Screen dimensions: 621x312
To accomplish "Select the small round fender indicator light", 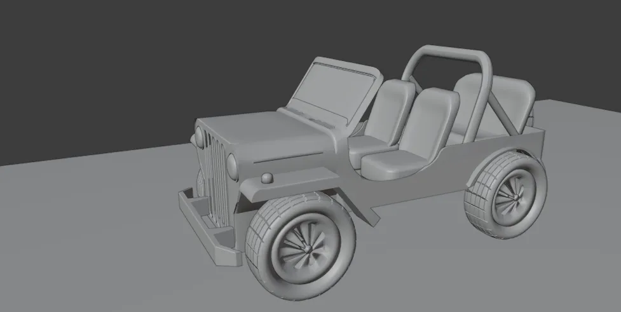I will [x=267, y=178].
